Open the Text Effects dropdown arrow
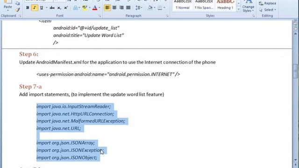 pos(79,8)
